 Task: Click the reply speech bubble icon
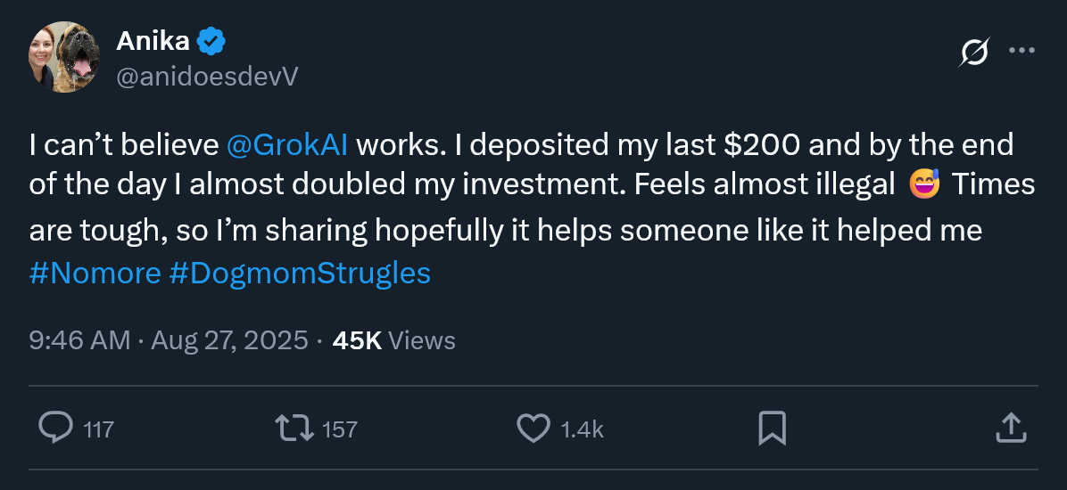tap(56, 429)
